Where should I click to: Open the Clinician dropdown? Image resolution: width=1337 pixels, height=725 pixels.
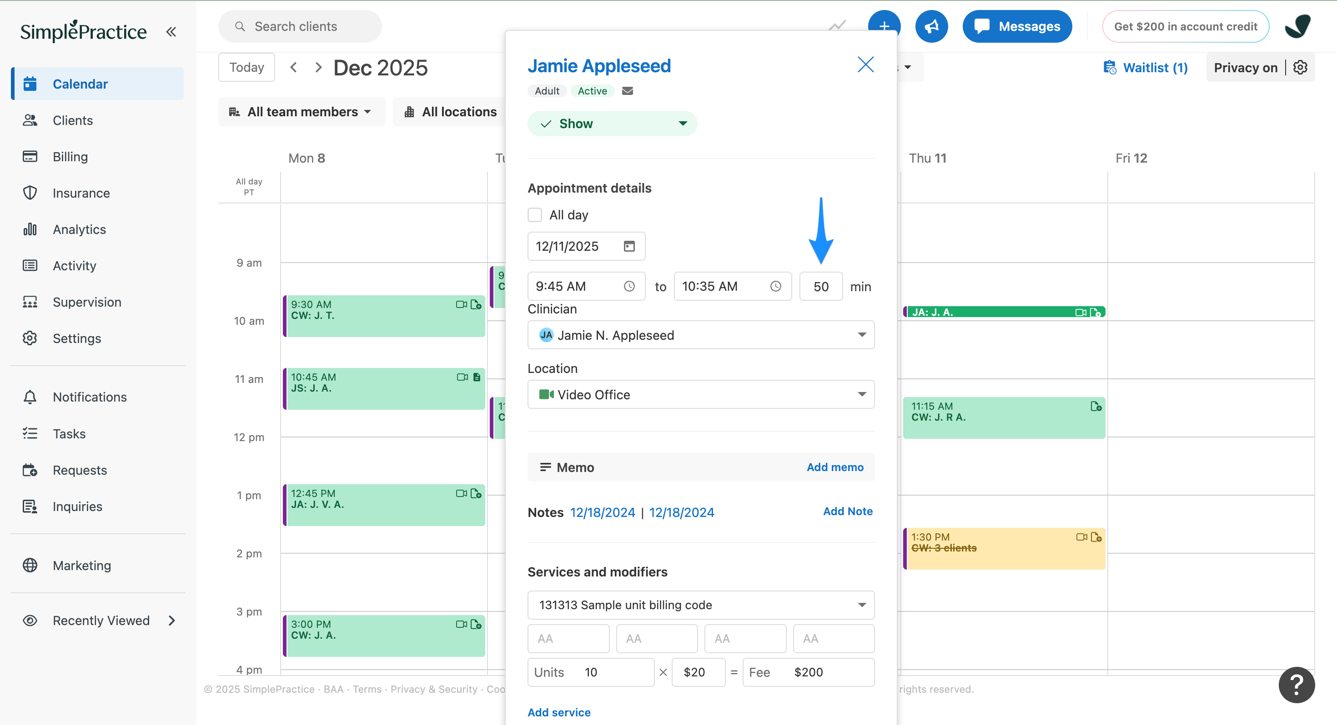click(x=701, y=335)
